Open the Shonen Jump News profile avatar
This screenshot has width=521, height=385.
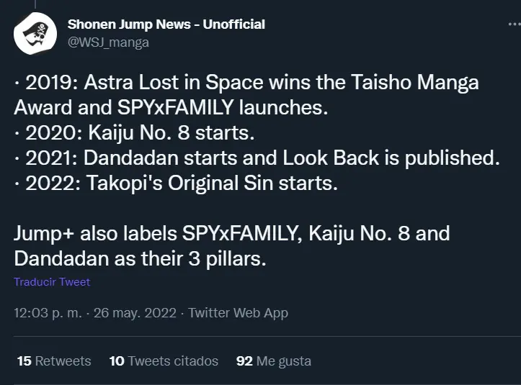(35, 33)
